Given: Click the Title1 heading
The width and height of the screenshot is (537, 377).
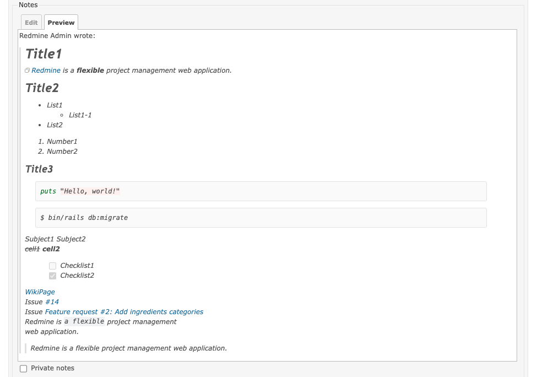Looking at the screenshot, I should click(44, 54).
